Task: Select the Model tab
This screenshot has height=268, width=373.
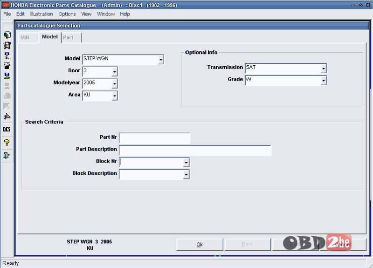Action: (x=50, y=37)
